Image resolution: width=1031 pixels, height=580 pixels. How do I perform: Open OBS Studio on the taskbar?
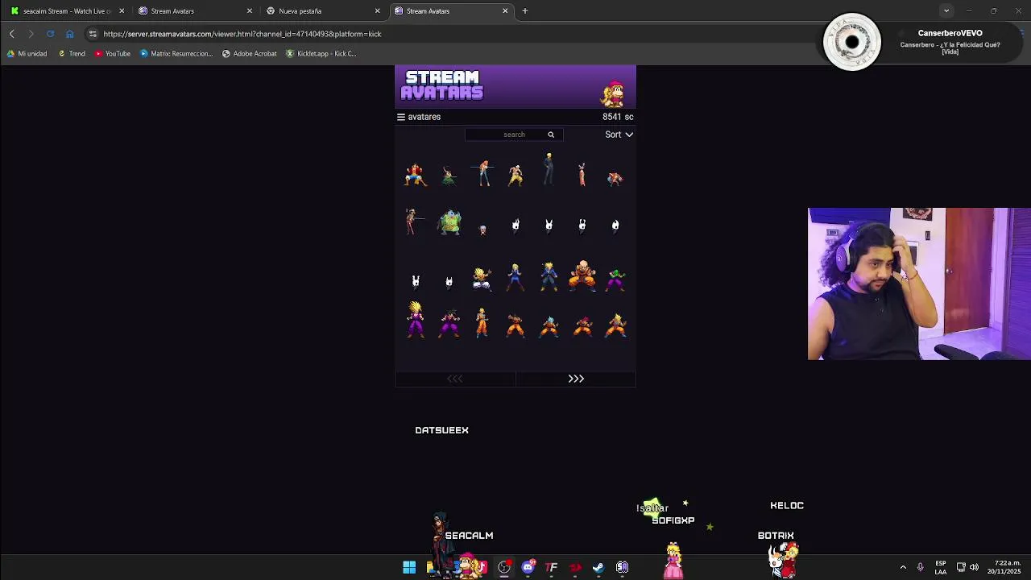click(x=504, y=567)
